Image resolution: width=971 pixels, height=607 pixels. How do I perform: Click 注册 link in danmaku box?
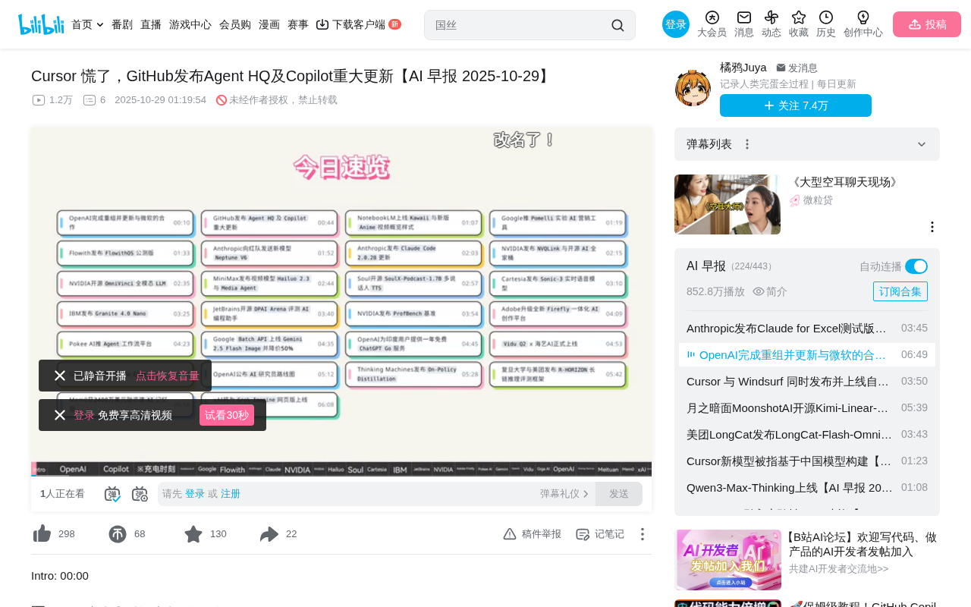point(231,494)
